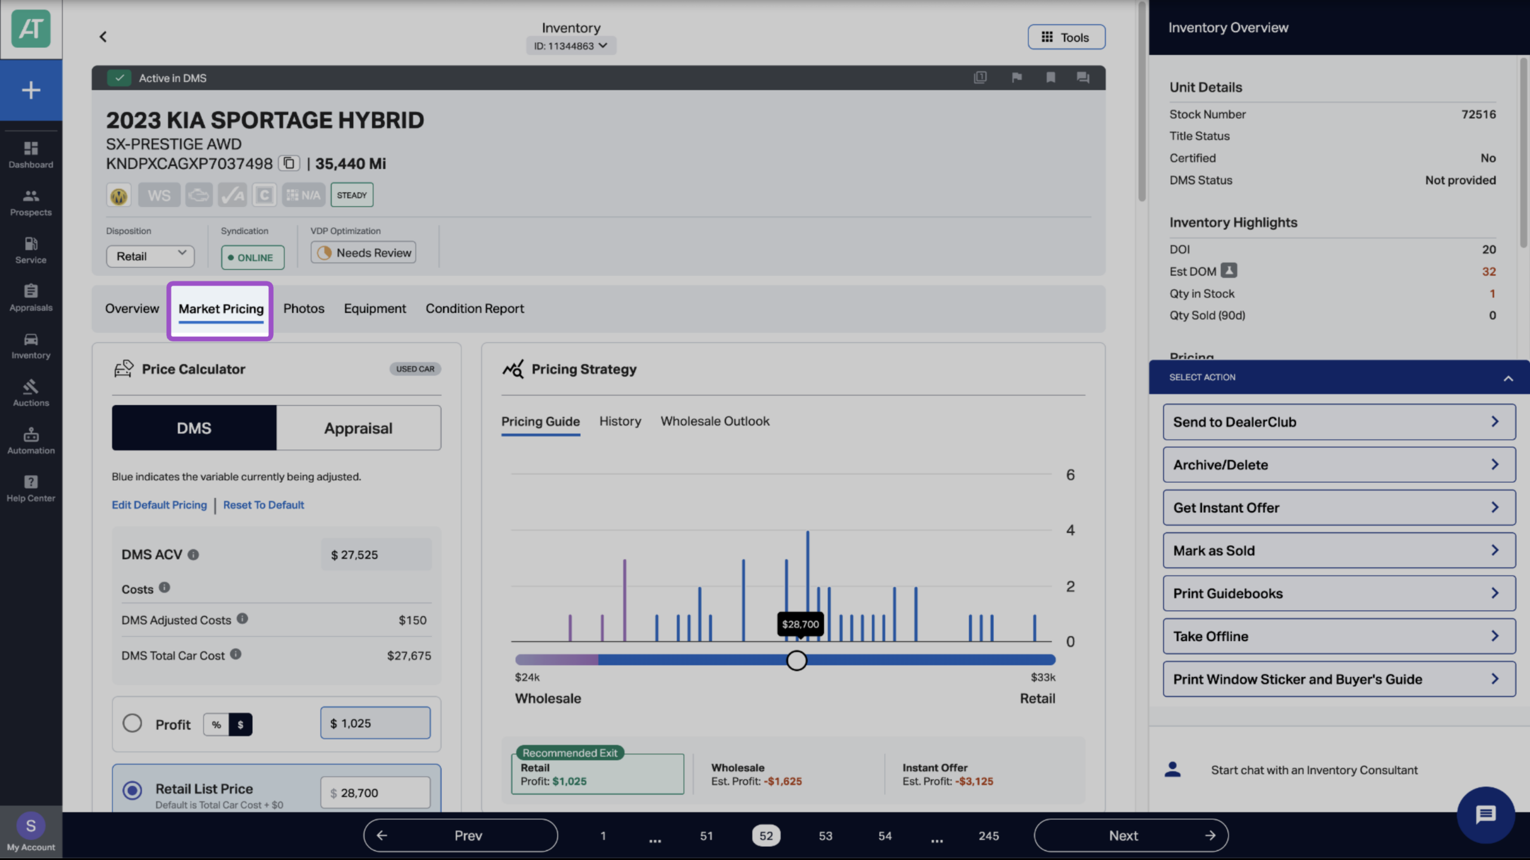Expand Send to DealerClub action
1530x860 pixels.
click(1339, 422)
